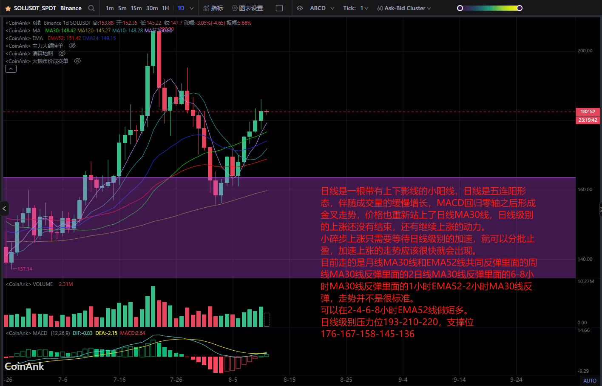Open the 指标 indicators menu

[x=213, y=8]
